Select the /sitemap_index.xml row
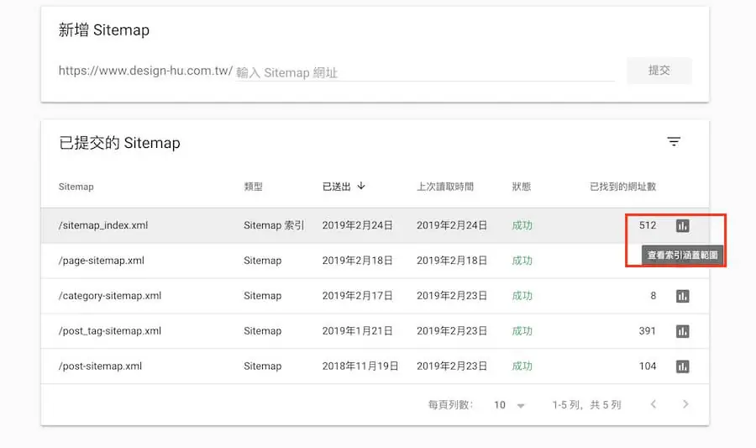The height and width of the screenshot is (448, 756). click(375, 225)
